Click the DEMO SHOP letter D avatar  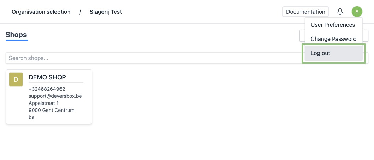16,79
